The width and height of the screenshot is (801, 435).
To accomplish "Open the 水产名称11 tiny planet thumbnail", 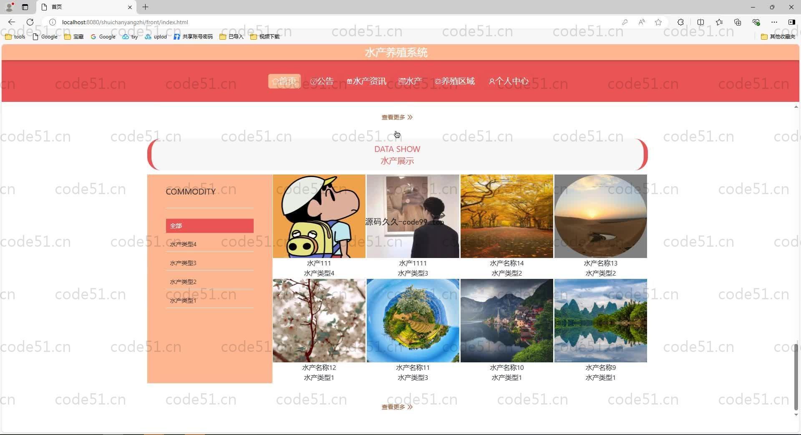I will click(413, 321).
